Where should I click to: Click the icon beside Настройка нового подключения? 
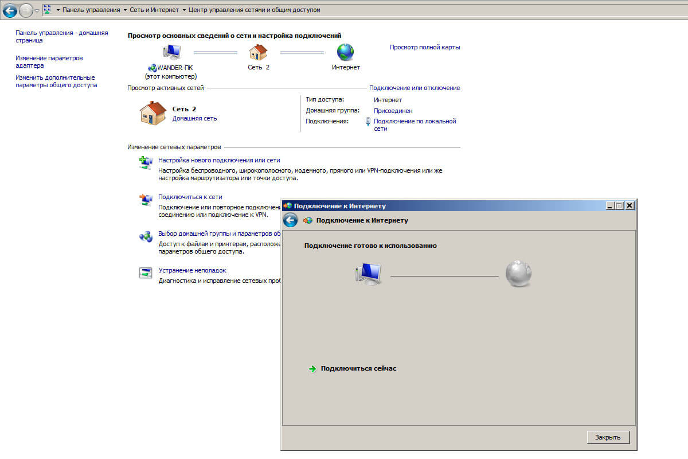[x=146, y=162]
